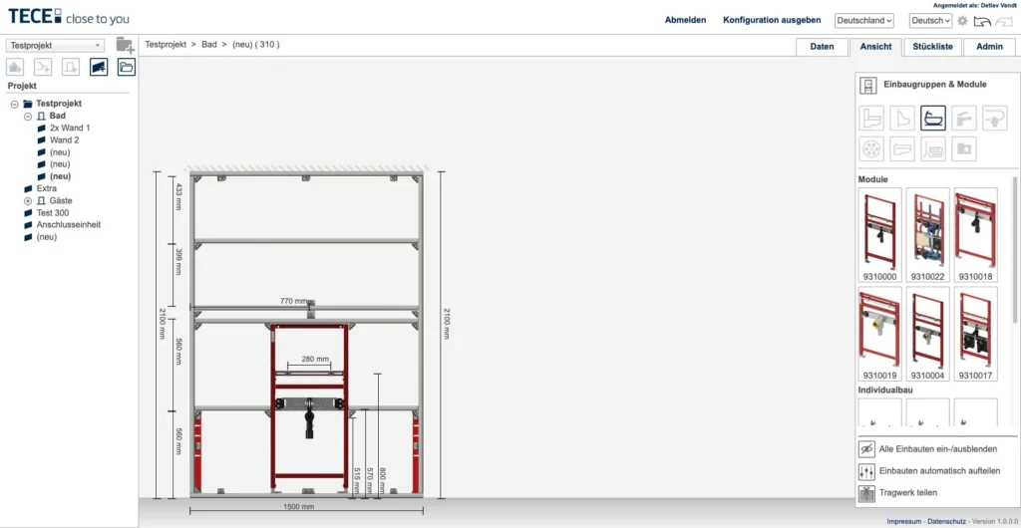Screen dimensions: 1021x528
Task: Click the undo arrow icon
Action: [x=982, y=21]
